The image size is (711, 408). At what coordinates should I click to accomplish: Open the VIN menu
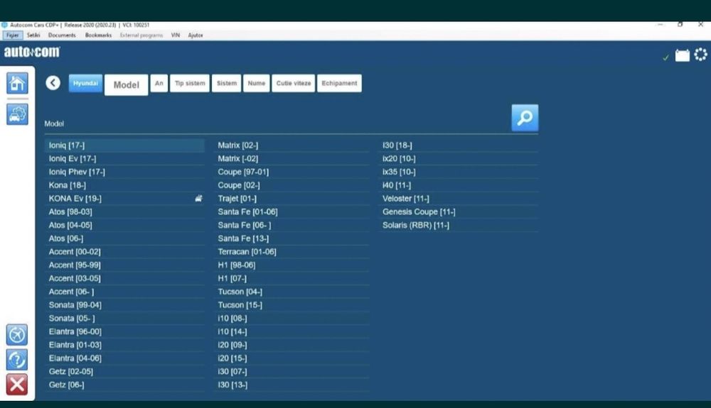(x=176, y=35)
